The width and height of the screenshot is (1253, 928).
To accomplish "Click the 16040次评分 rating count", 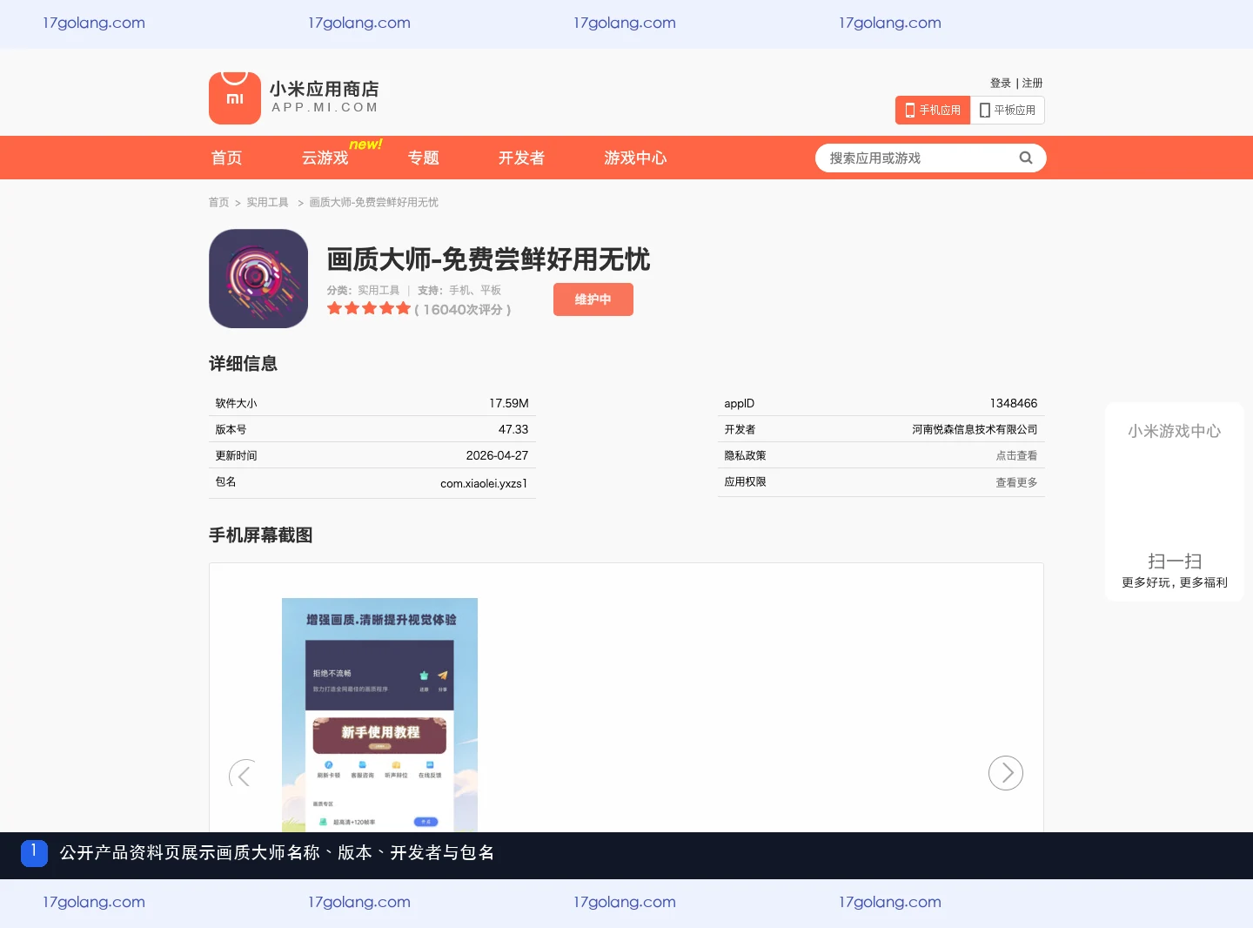I will (463, 309).
